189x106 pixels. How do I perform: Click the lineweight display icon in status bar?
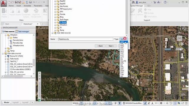tap(116, 103)
